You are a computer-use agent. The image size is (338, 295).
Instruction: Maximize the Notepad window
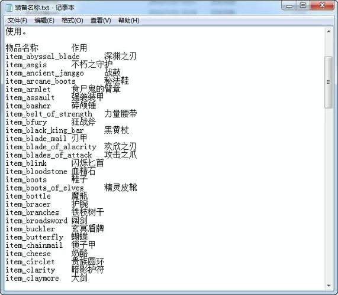303,5
